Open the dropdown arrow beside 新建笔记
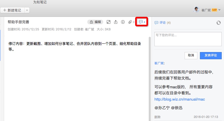 [27, 10]
